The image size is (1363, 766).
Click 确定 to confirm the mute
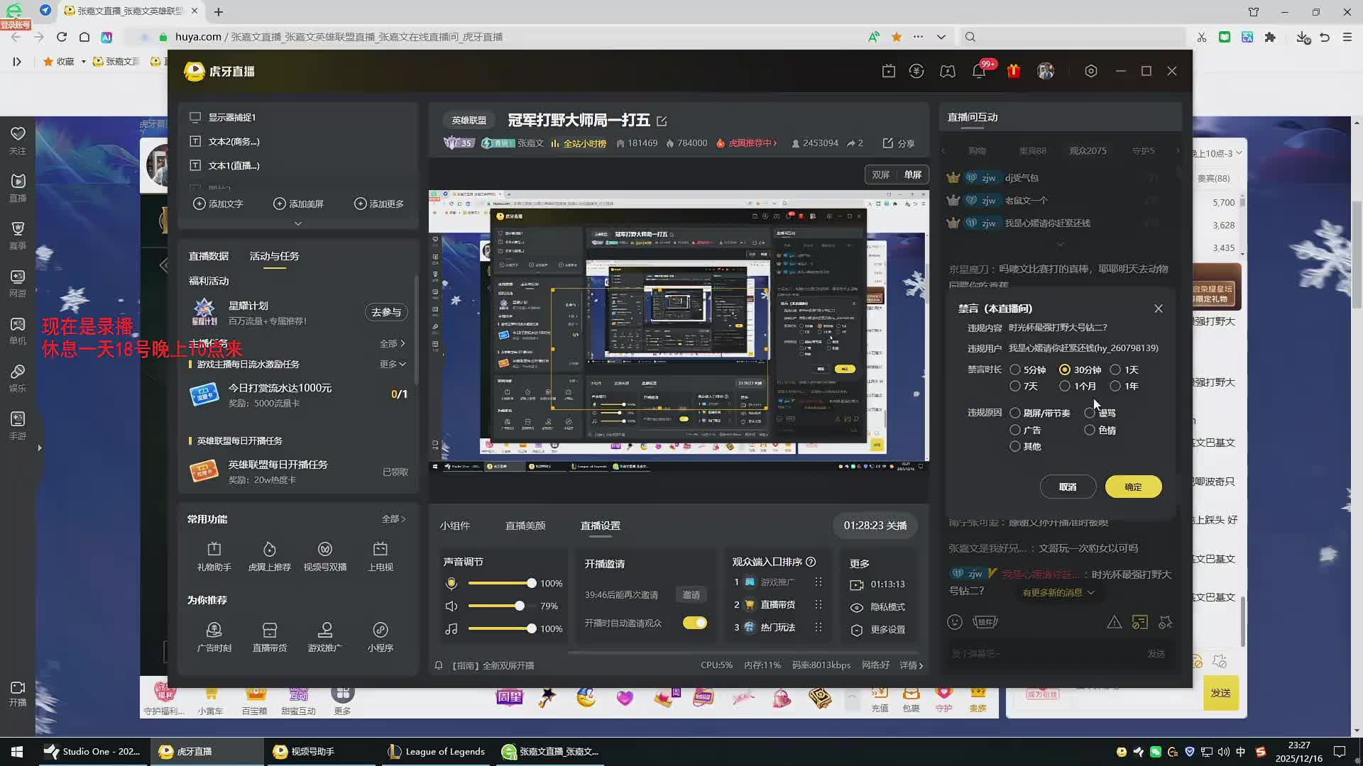pos(1133,487)
